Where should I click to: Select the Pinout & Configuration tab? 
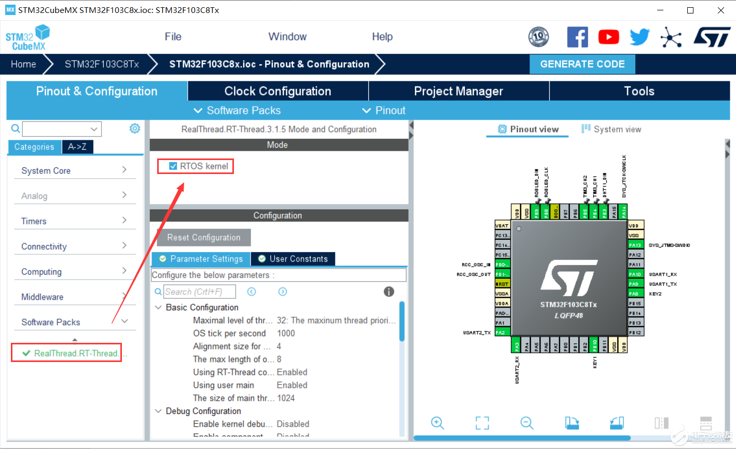click(97, 91)
